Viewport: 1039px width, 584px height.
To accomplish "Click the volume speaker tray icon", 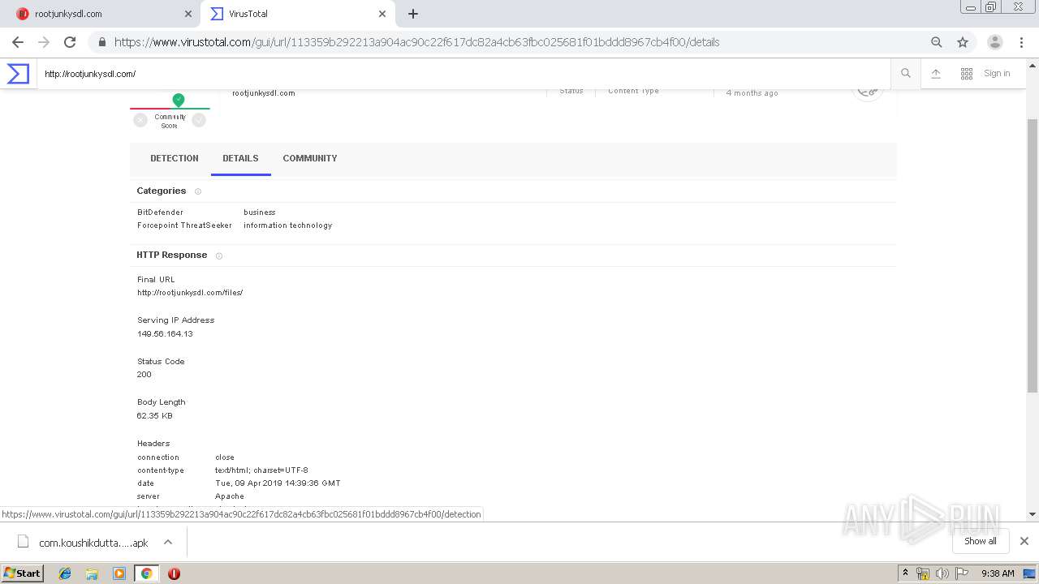I will [x=942, y=573].
